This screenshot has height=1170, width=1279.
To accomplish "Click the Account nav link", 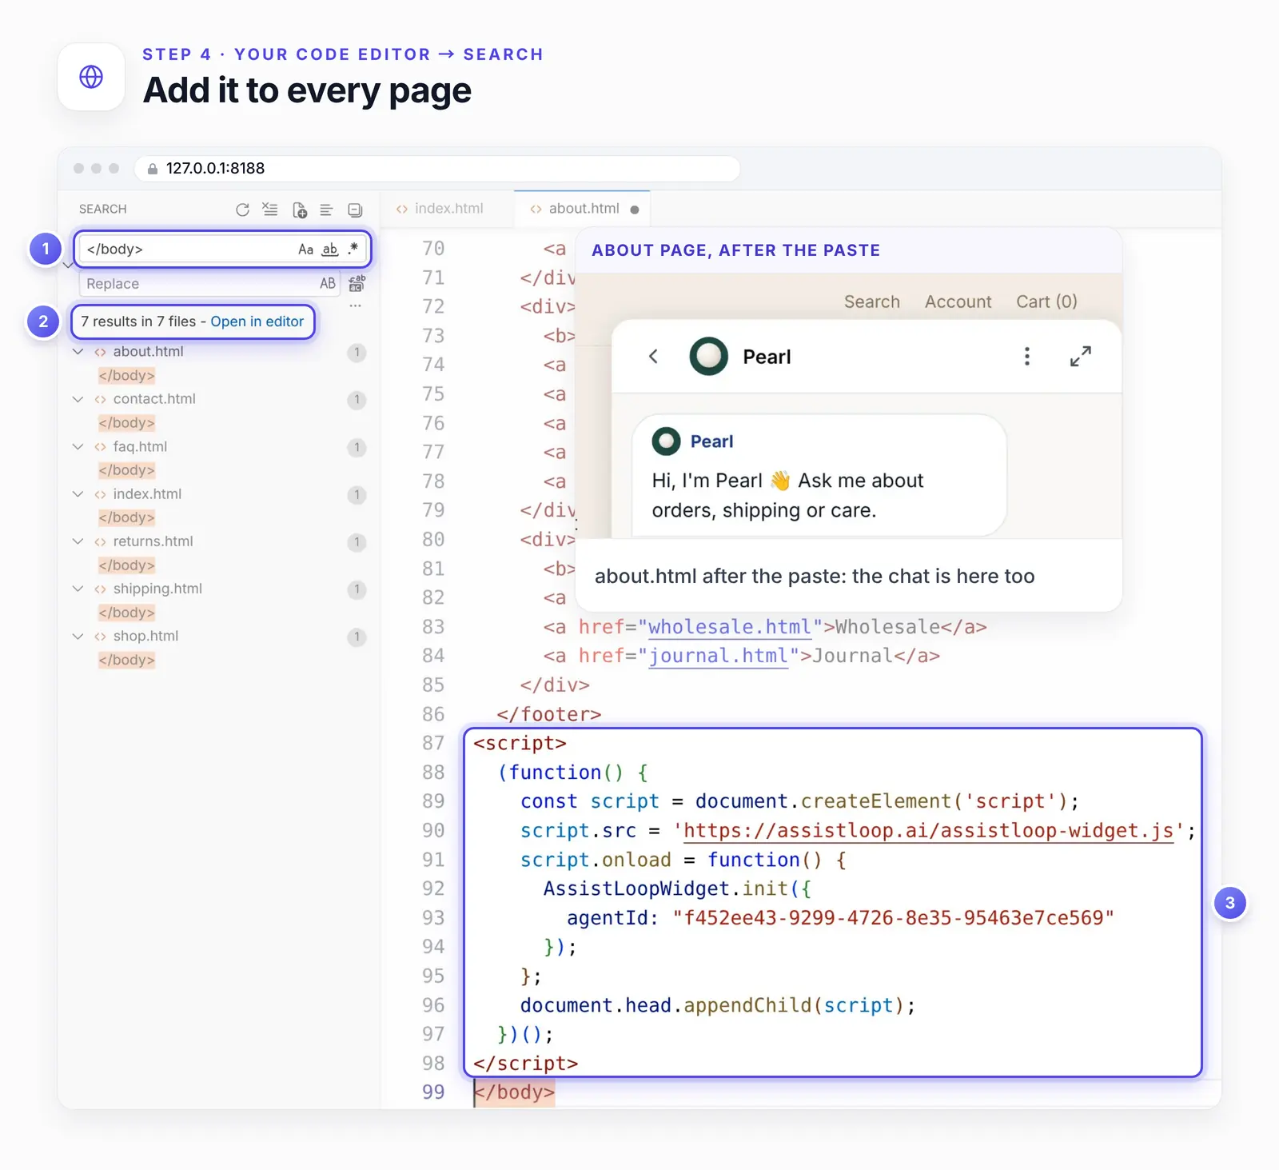I will (x=958, y=301).
